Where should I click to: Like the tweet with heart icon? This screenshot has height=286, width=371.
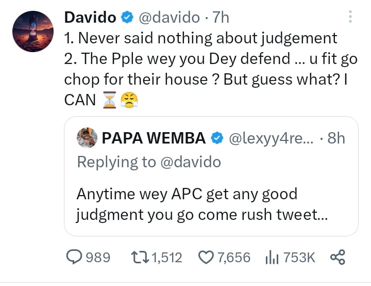(x=205, y=257)
